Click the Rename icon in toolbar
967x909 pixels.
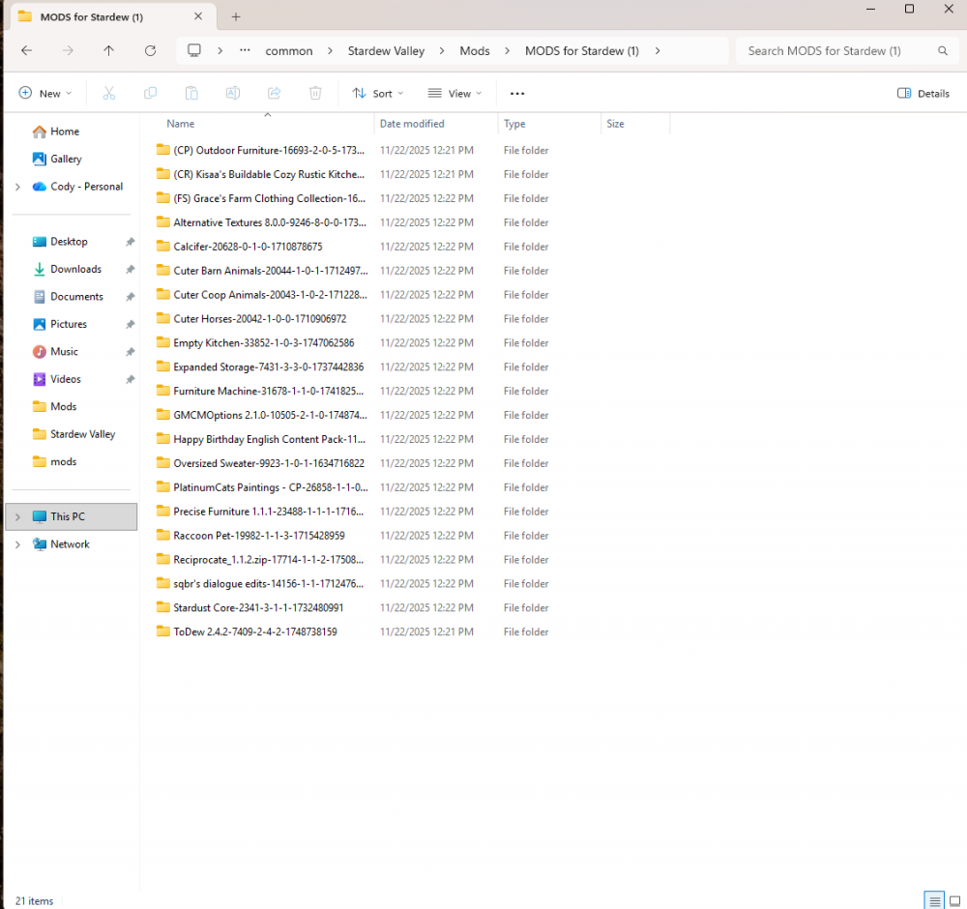coord(233,93)
